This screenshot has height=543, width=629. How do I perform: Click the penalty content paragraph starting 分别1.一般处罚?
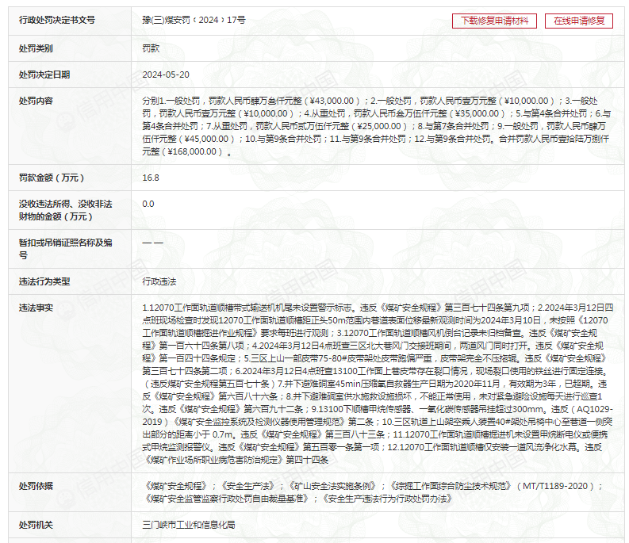pyautogui.click(x=375, y=125)
